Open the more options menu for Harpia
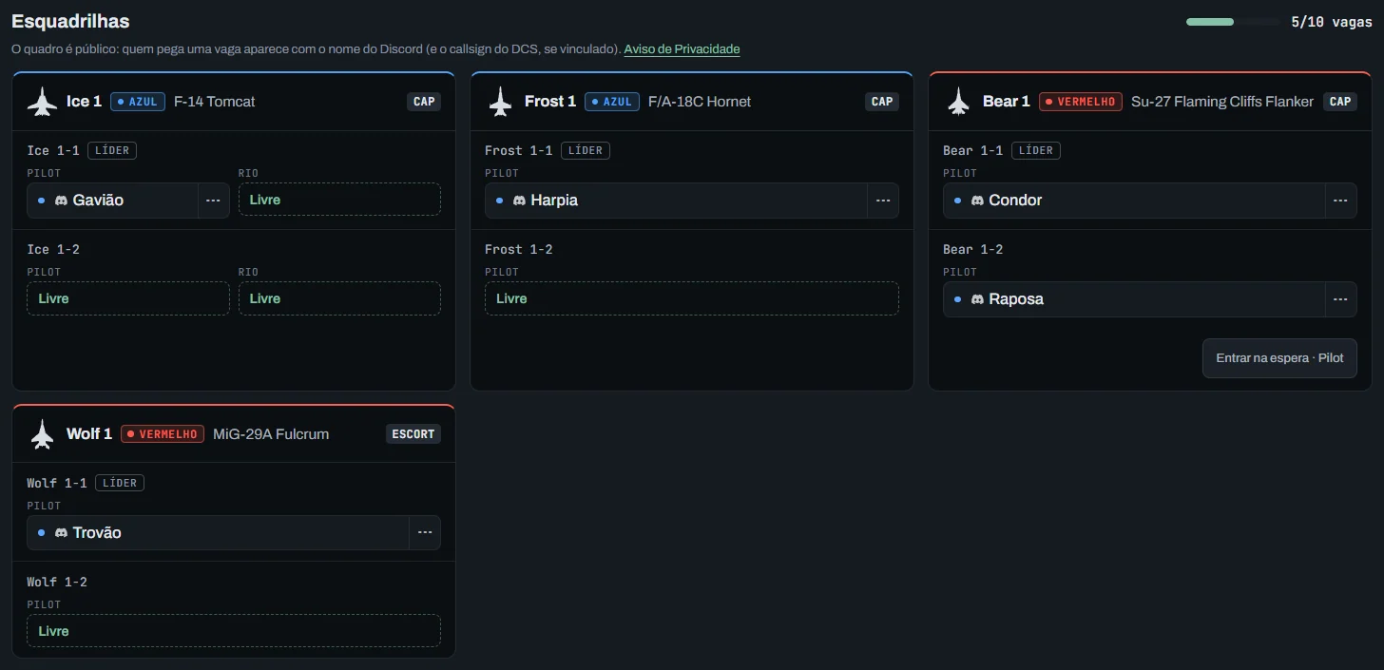1384x670 pixels. pos(882,201)
